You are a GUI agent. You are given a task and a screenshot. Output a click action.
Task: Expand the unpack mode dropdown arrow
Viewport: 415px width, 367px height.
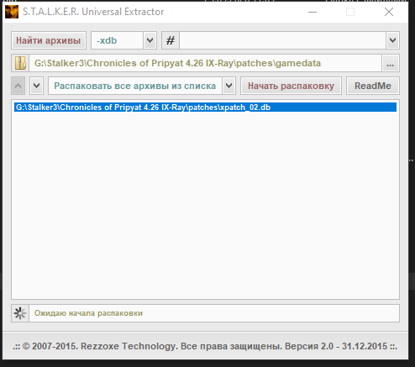tap(229, 86)
